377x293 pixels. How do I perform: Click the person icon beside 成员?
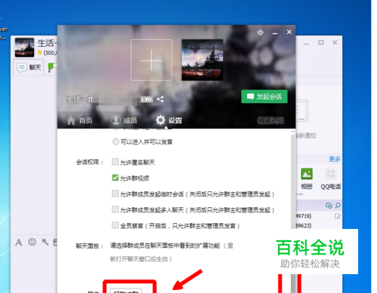[115, 120]
